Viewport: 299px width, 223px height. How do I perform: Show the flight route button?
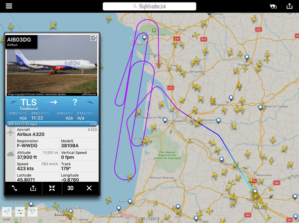pyautogui.click(x=14, y=188)
